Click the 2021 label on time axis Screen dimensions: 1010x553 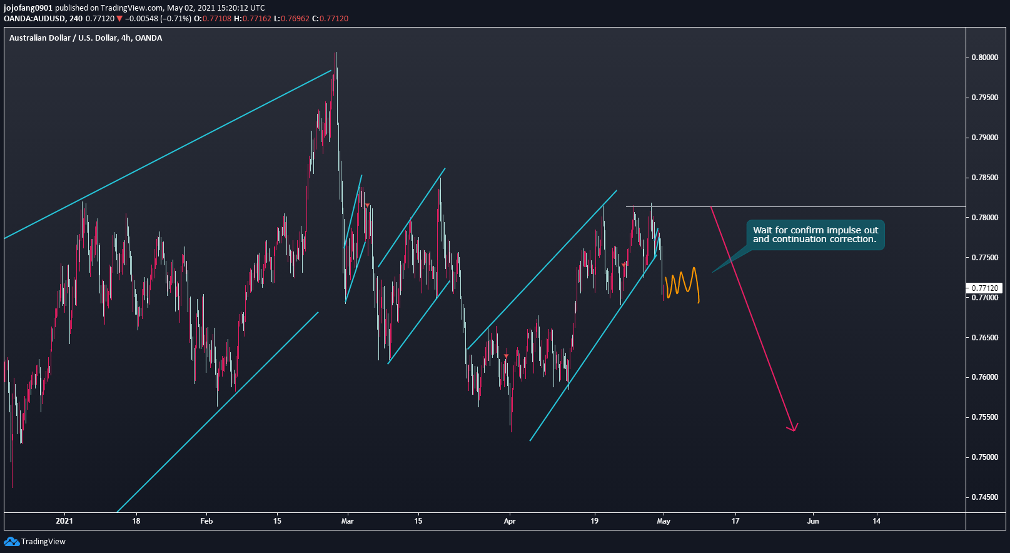coord(64,521)
